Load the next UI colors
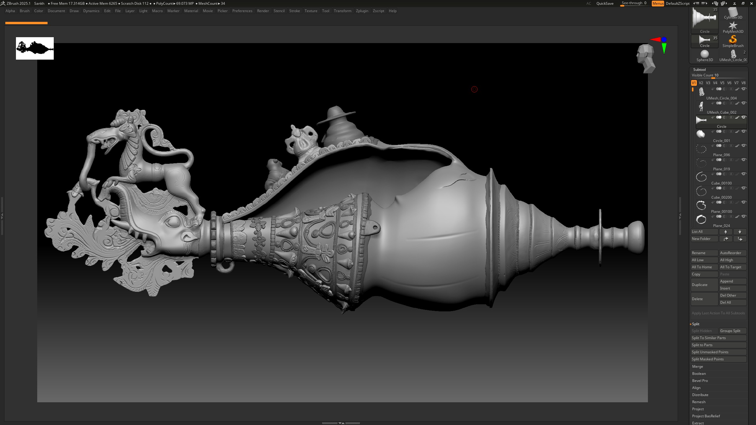This screenshot has width=756, height=425. pyautogui.click(x=705, y=3)
